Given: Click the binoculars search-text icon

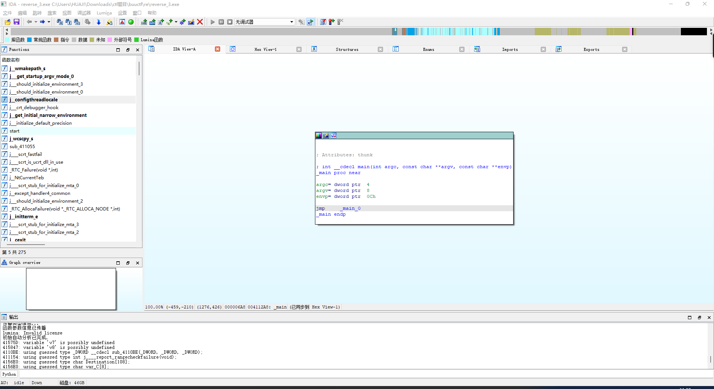Looking at the screenshot, I should coord(68,22).
